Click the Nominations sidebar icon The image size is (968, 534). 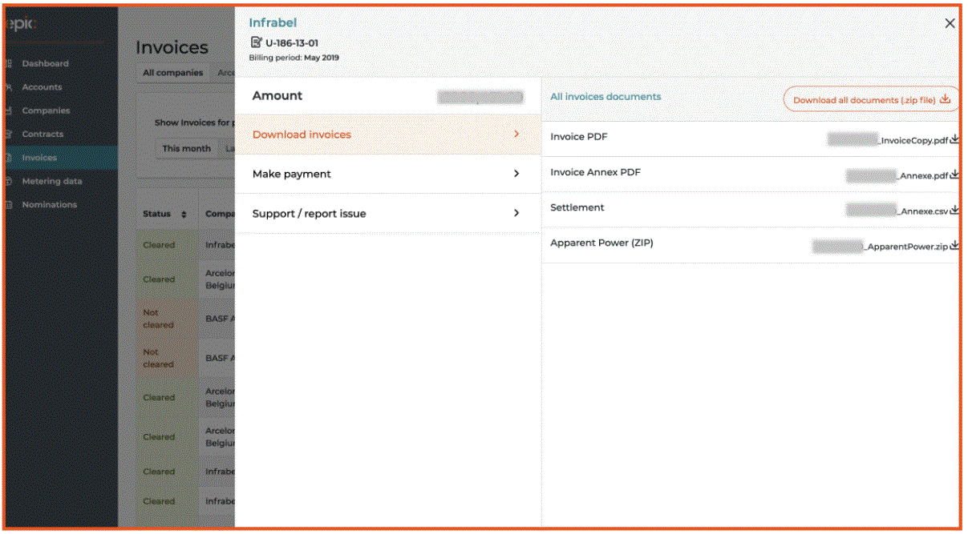(x=9, y=204)
